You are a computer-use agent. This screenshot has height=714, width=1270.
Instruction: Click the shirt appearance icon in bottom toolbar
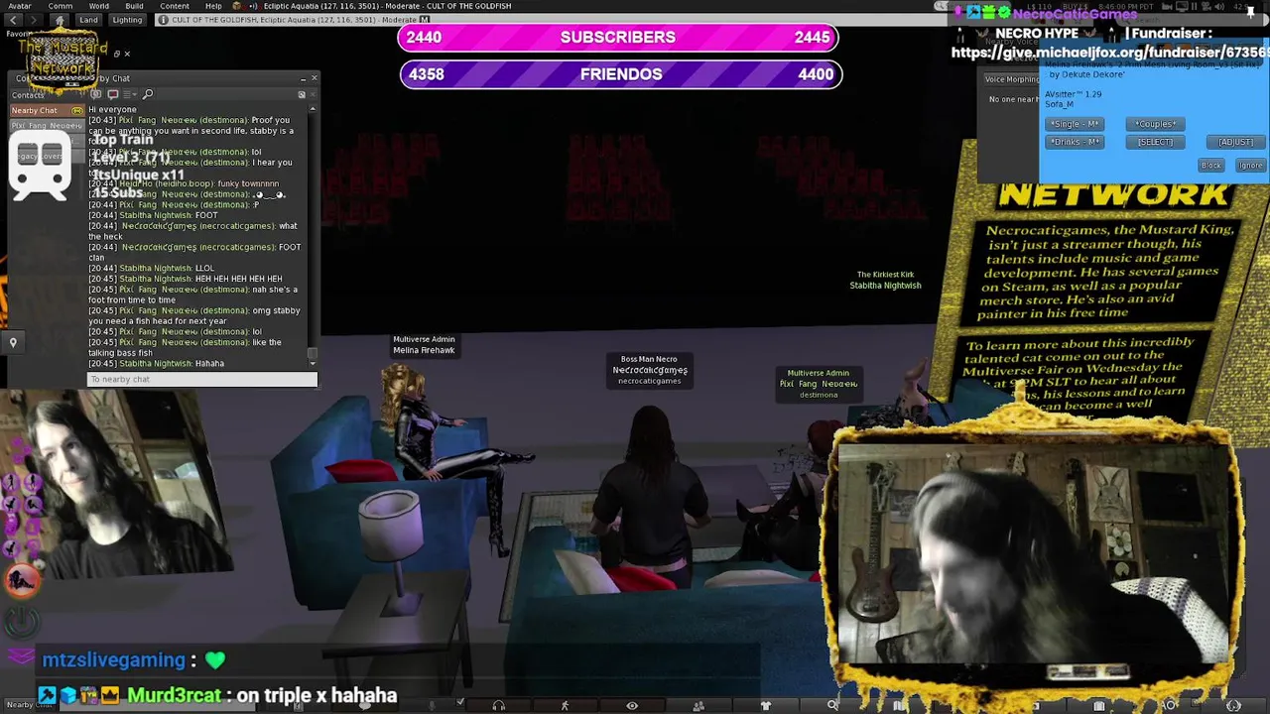(x=765, y=706)
